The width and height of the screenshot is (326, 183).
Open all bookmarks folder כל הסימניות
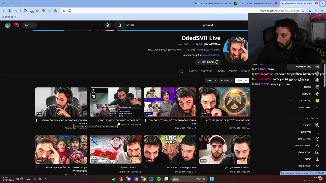[10, 17]
